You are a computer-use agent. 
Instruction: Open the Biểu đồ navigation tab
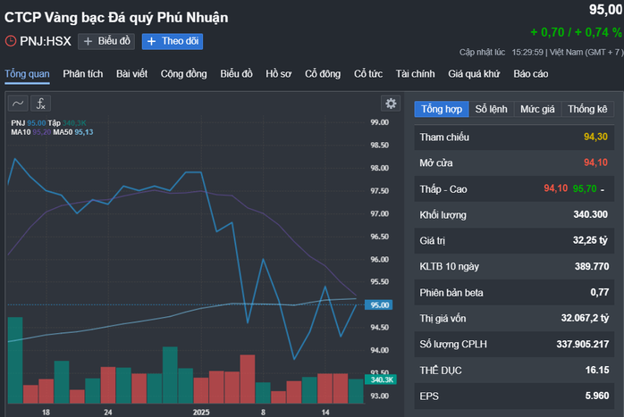(236, 74)
